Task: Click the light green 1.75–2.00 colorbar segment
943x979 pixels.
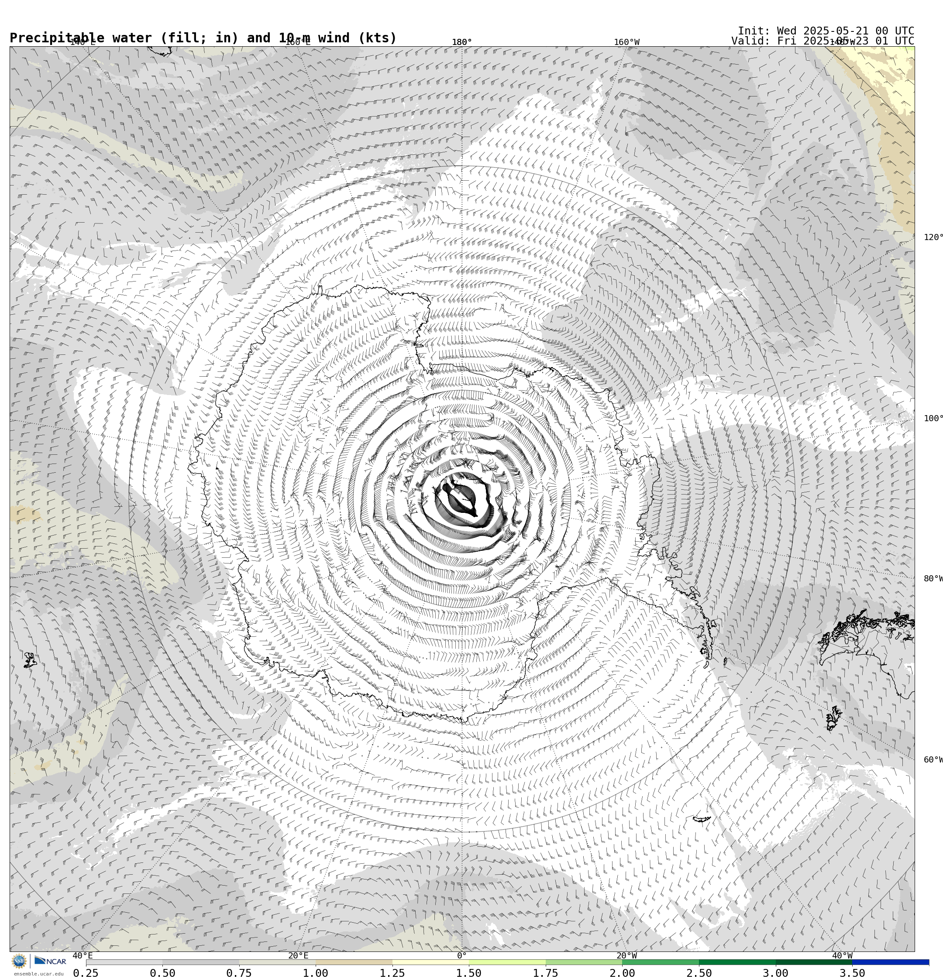Action: [x=584, y=962]
